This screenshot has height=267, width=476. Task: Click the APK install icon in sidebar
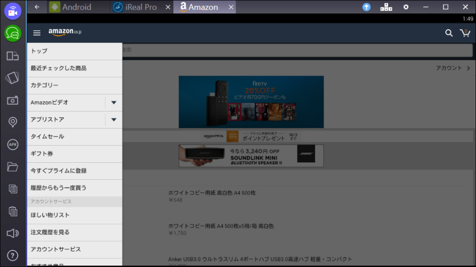point(13,145)
